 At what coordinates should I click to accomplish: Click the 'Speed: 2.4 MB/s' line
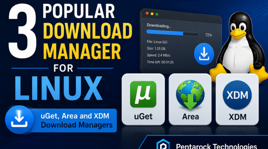(158, 55)
